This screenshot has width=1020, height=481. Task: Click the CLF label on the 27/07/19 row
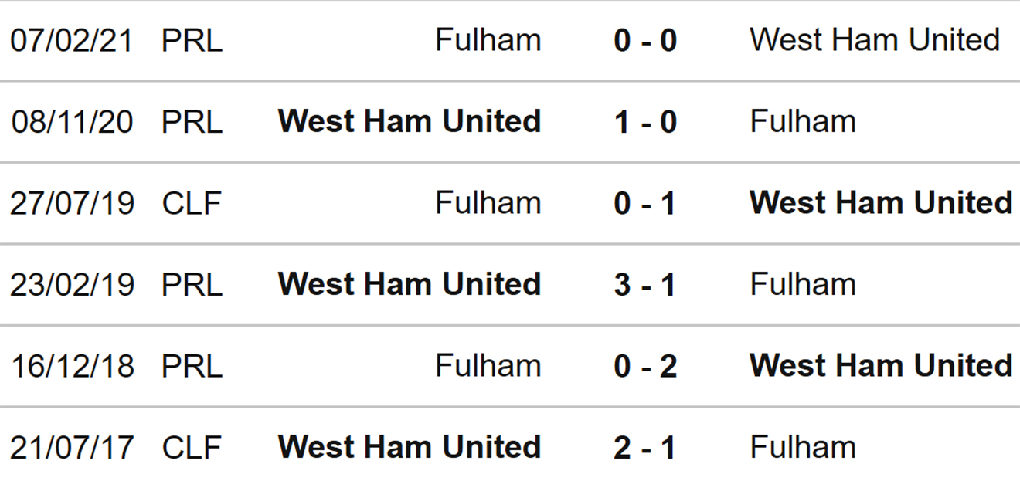tap(192, 203)
